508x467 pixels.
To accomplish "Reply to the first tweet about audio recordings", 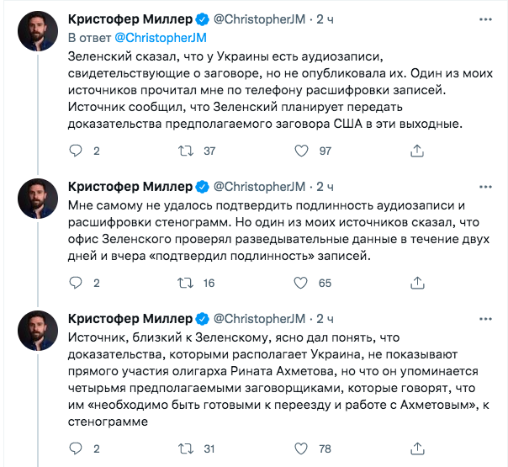I will click(x=75, y=151).
